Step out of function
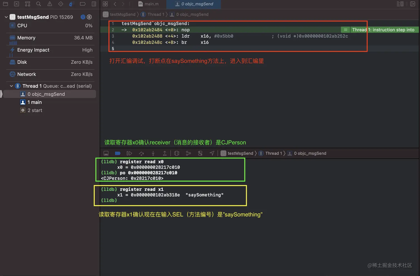Screen dimensions: 420x276 (165, 153)
